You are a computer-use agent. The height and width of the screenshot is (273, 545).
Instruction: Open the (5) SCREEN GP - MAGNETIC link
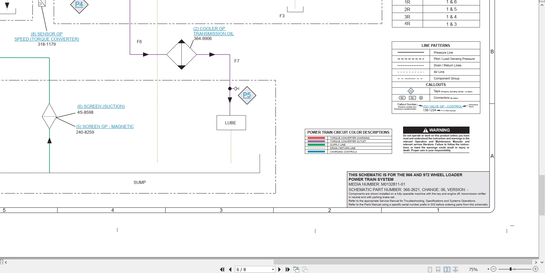point(105,127)
